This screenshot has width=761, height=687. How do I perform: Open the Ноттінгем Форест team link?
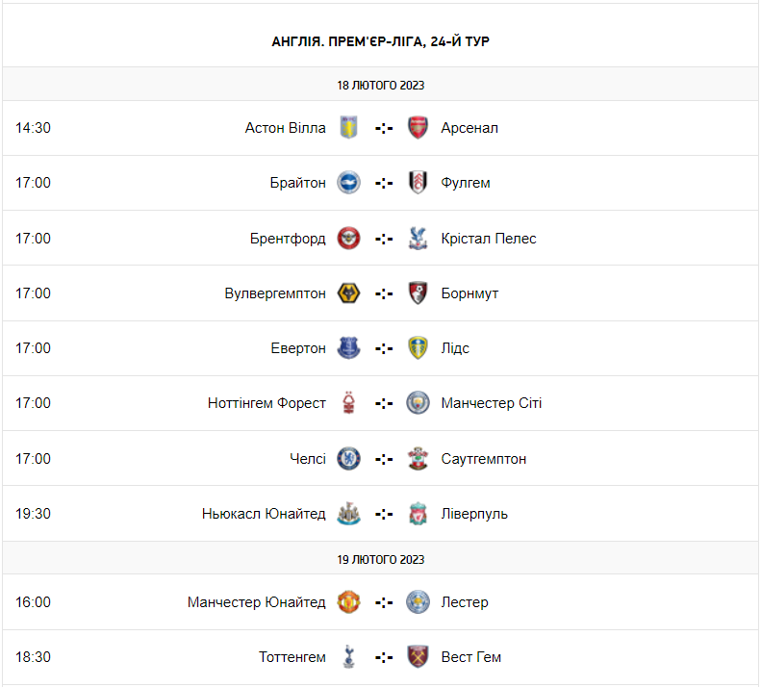pyautogui.click(x=266, y=403)
